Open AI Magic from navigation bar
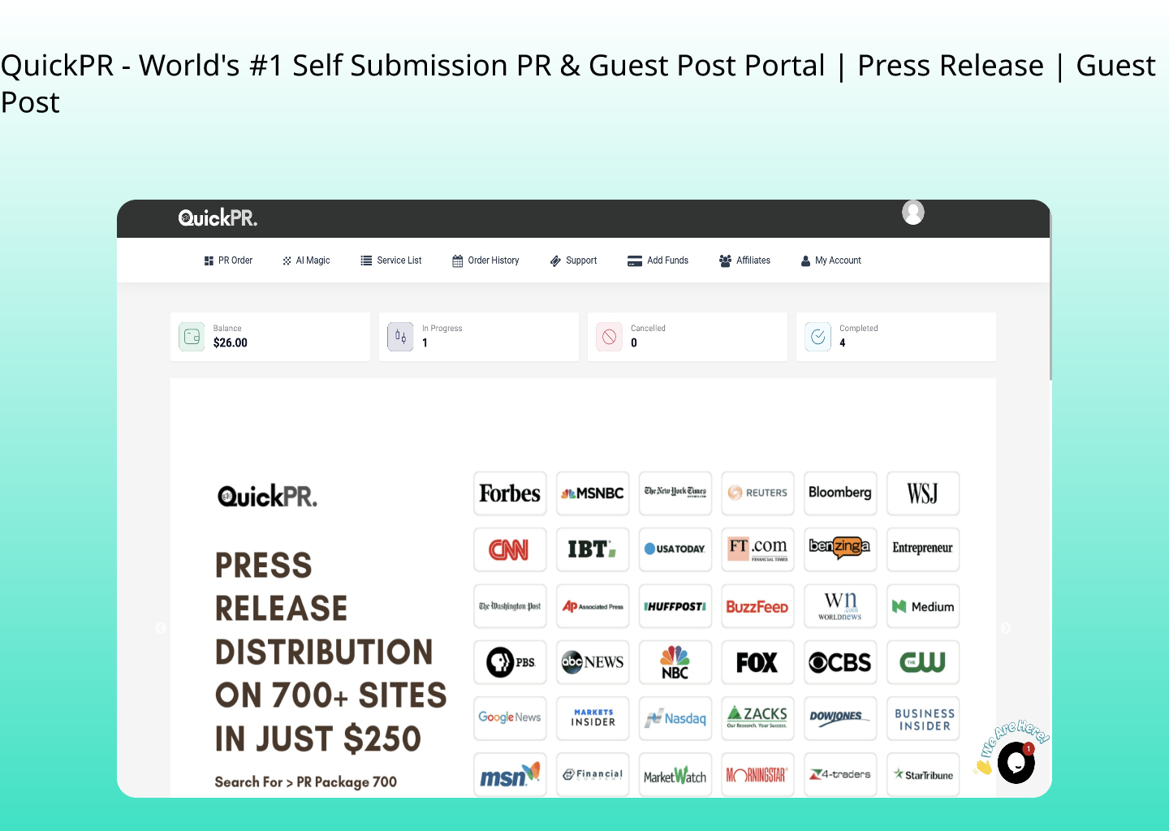Image resolution: width=1169 pixels, height=831 pixels. [x=306, y=260]
